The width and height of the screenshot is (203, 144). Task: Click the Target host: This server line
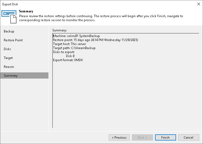coord(69,44)
